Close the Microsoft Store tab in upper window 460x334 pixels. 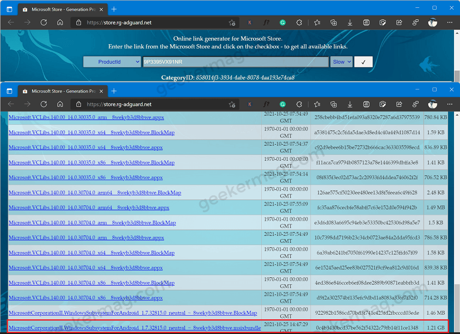pyautogui.click(x=101, y=9)
